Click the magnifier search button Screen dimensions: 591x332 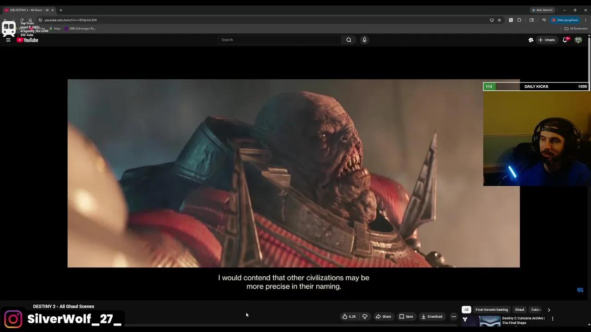(349, 40)
